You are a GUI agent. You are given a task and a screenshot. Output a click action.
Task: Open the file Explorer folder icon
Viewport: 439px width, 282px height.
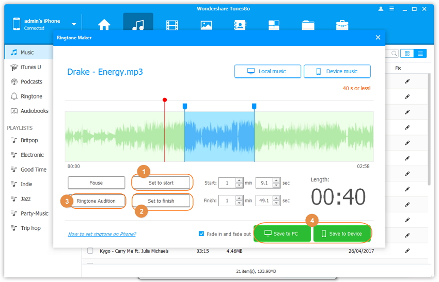click(308, 25)
